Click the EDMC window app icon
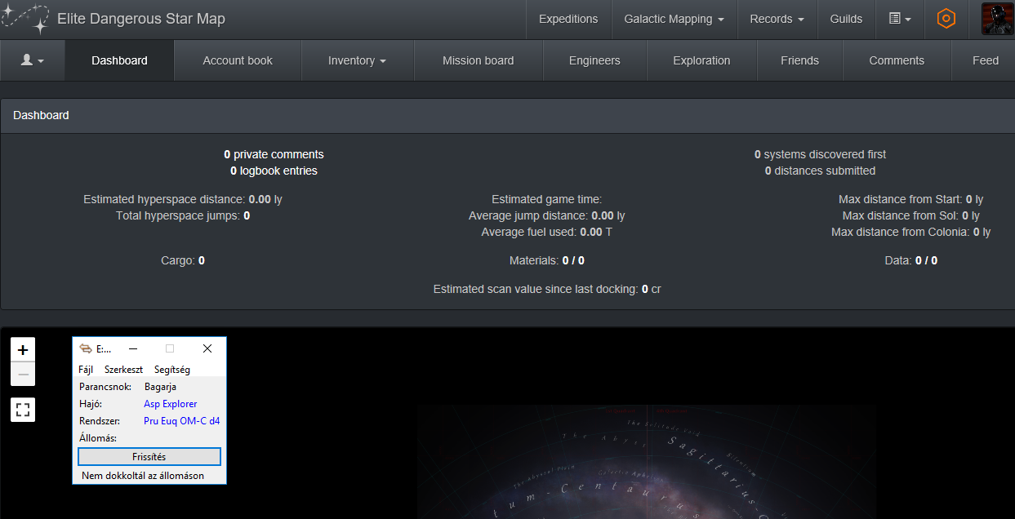Viewport: 1015px width, 519px height. tap(85, 348)
